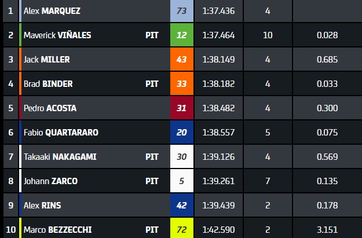
Task: Click the 3.151 gap value
Action: pos(327,230)
